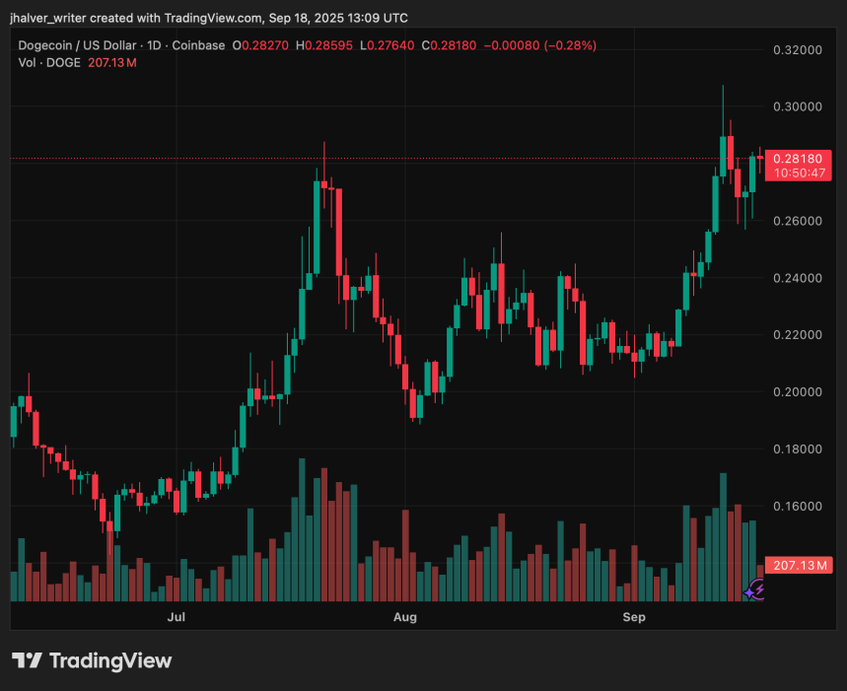Select the 0.28180 last price label
Viewport: 847px width, 691px height.
800,157
